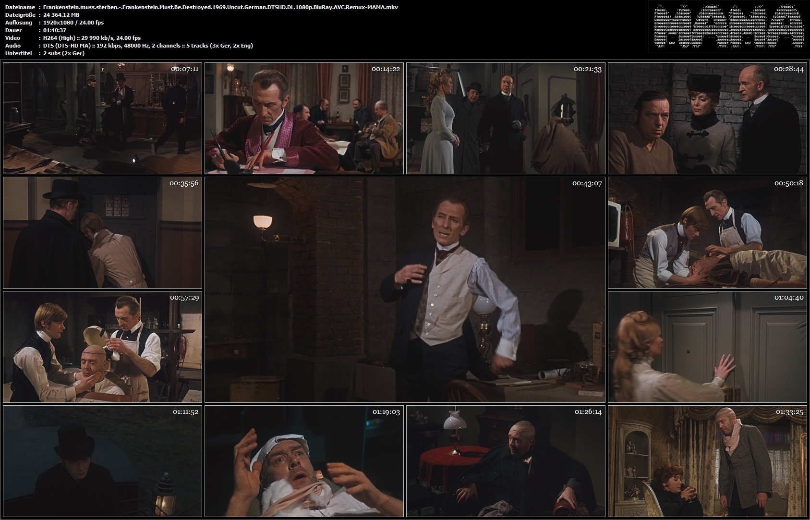Select the duration value 01:40:37

pos(55,30)
